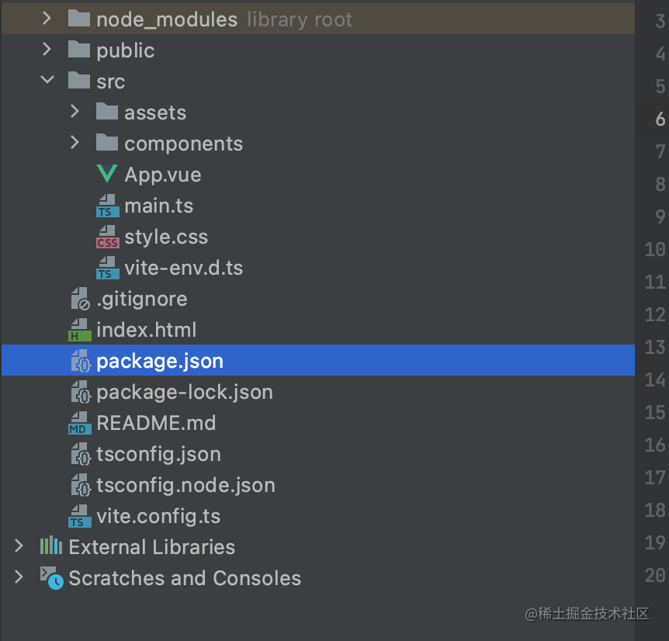669x641 pixels.
Task: Select package-lock.json in the project tree
Action: click(318, 392)
